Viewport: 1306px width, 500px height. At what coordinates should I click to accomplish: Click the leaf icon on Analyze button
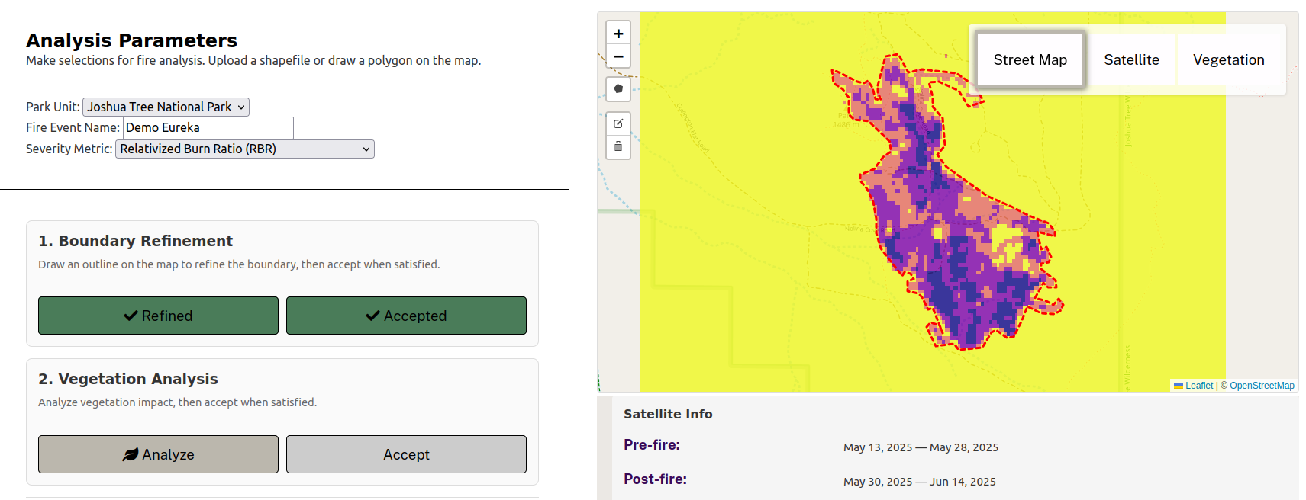click(131, 454)
